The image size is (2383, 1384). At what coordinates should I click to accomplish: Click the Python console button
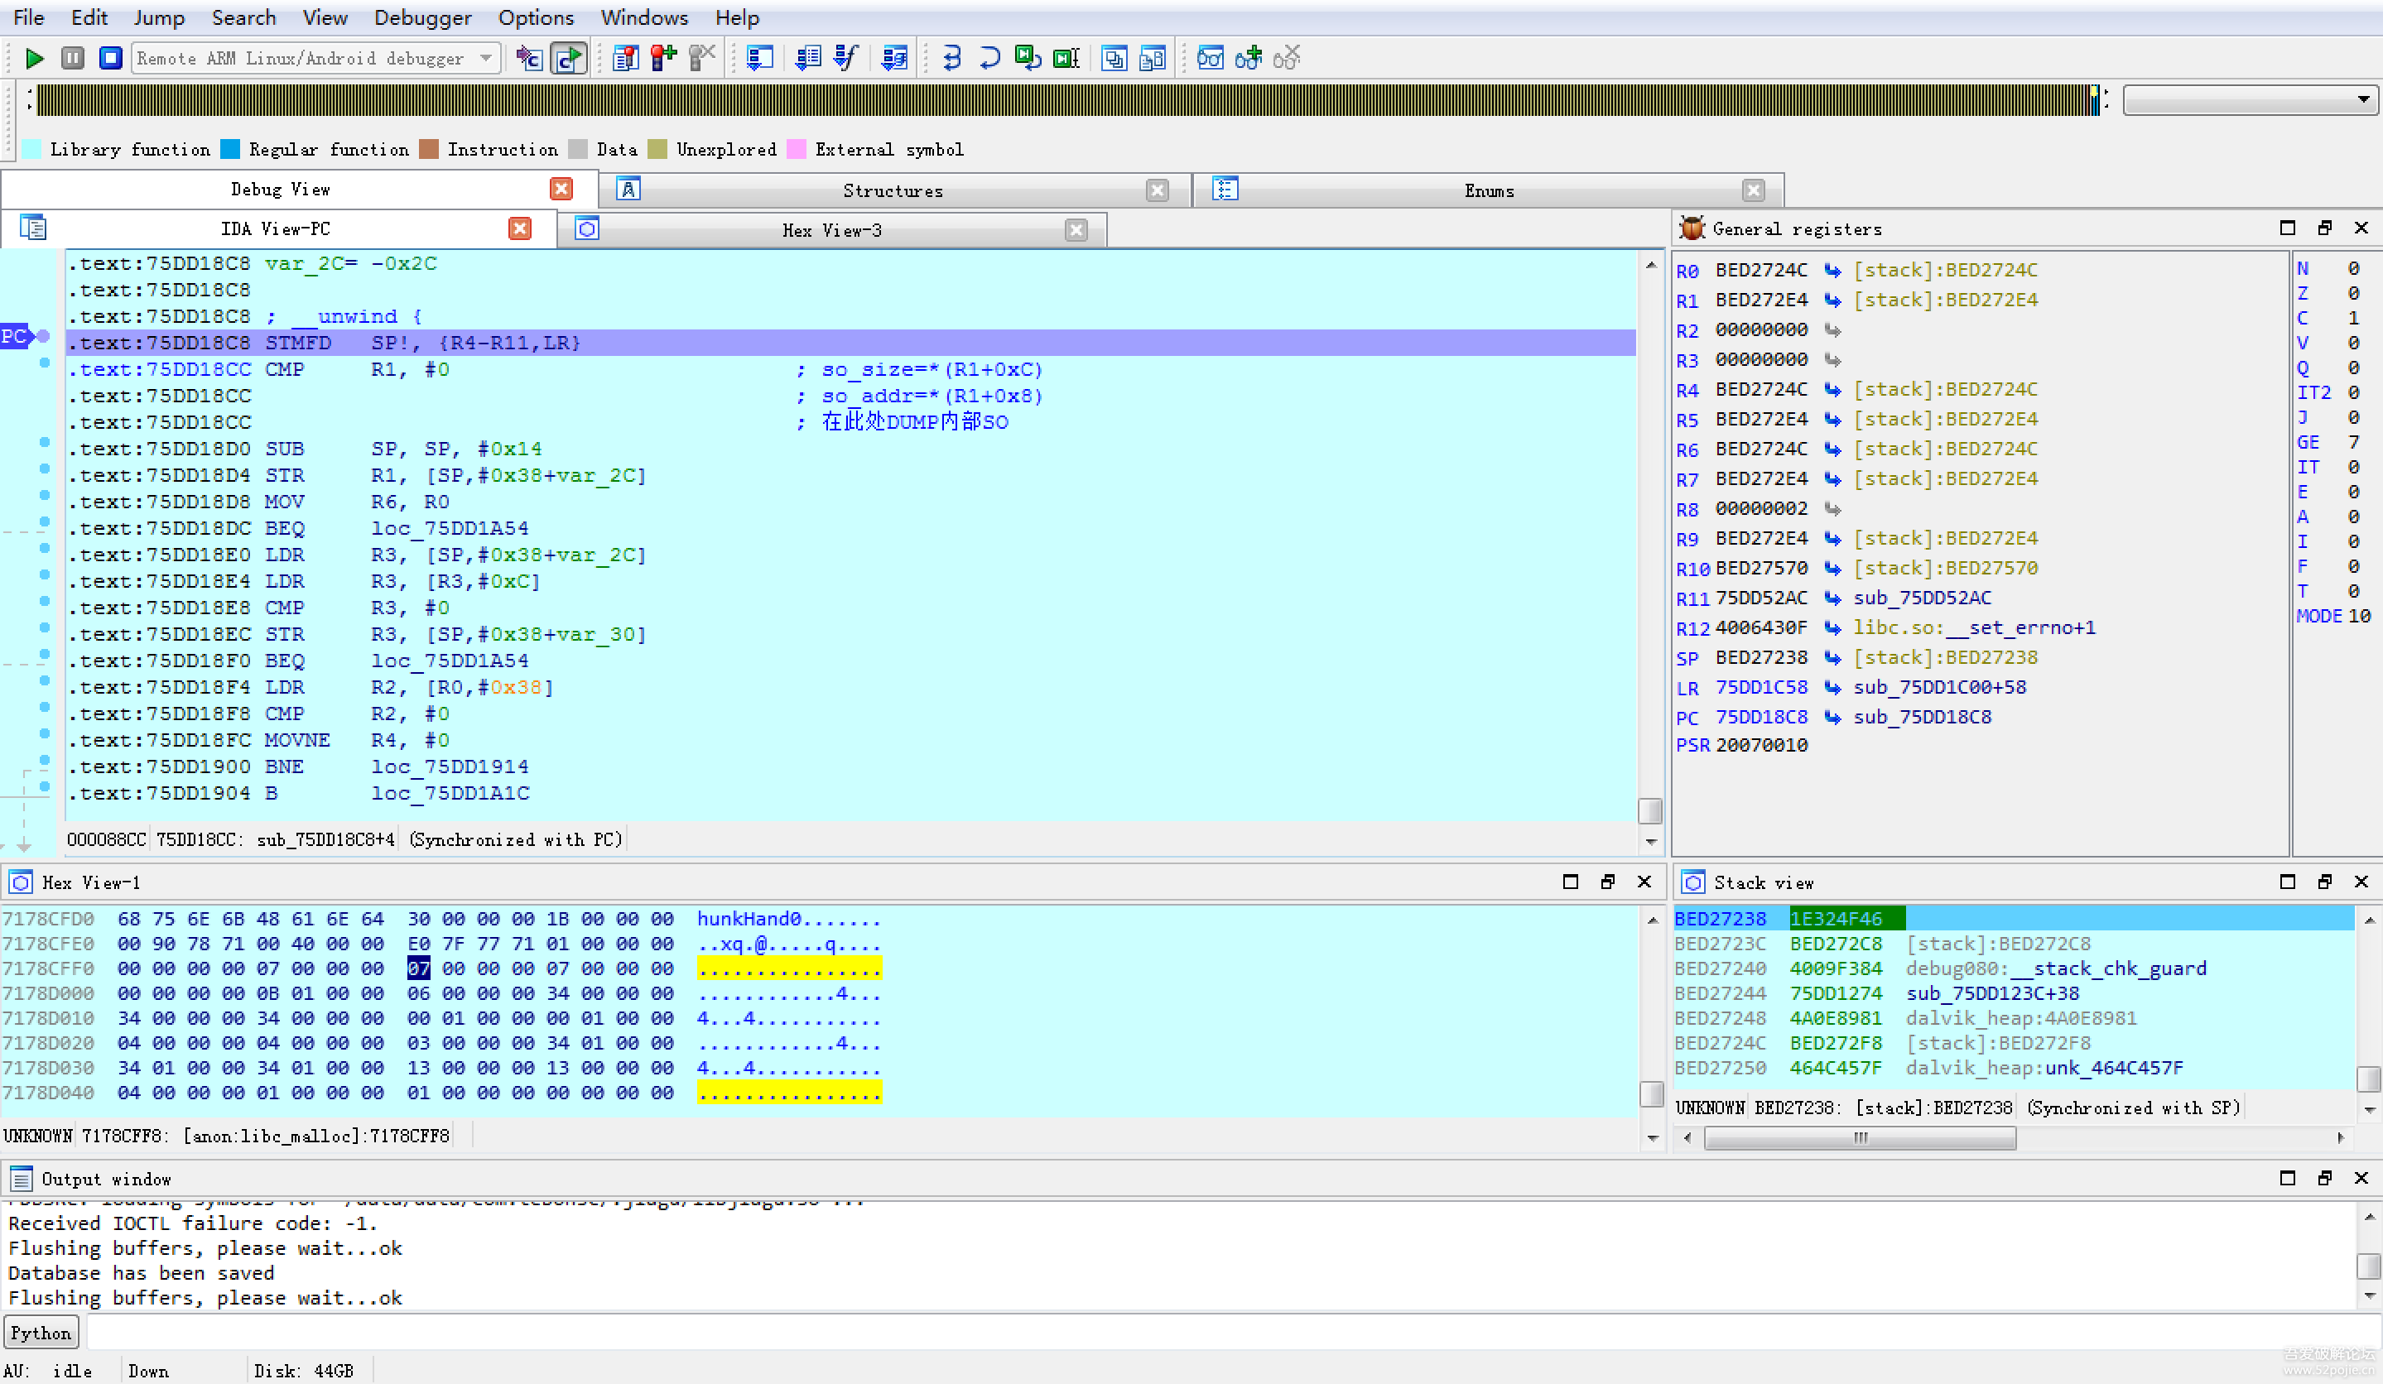[x=41, y=1332]
